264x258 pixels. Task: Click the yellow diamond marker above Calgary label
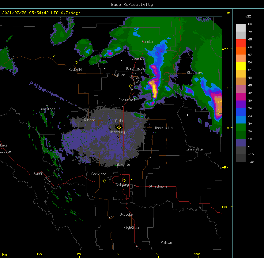[124, 180]
